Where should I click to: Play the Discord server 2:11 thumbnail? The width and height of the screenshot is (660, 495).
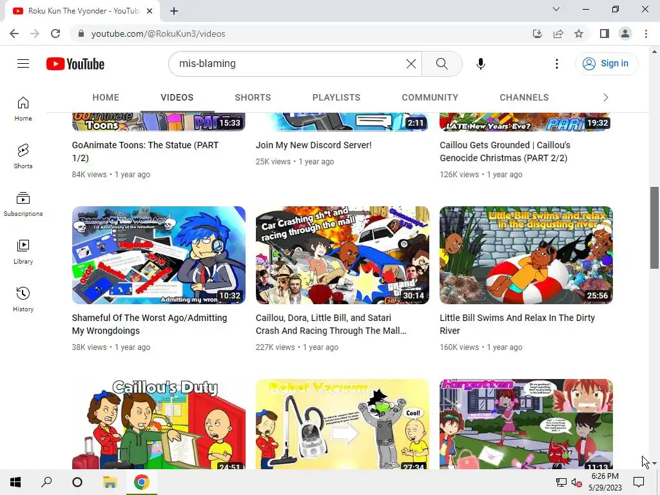[x=342, y=122]
